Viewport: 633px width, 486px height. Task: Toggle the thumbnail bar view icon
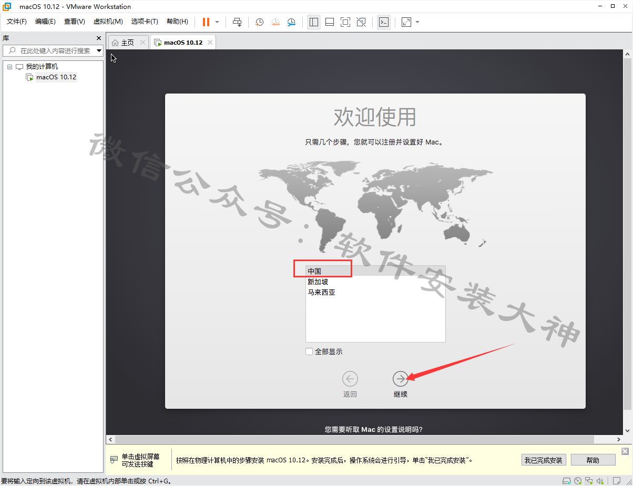[330, 22]
